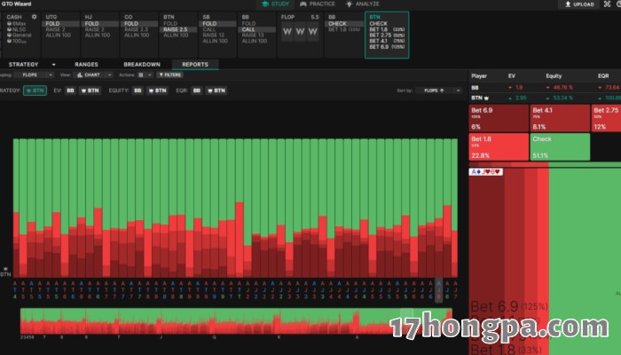Open the Sort by Flops dropdown
This screenshot has width=621, height=355.
tap(433, 91)
